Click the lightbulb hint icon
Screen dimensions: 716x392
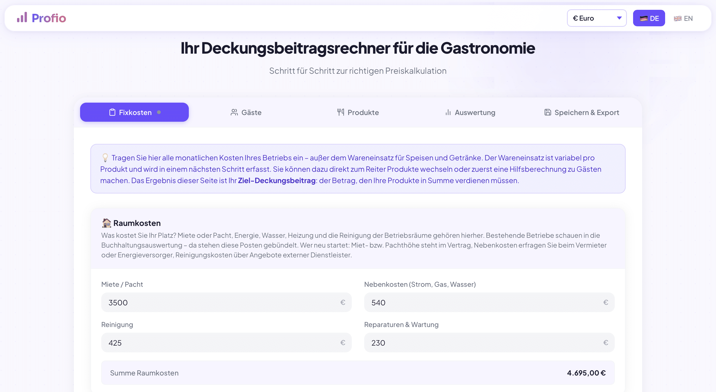pos(105,158)
